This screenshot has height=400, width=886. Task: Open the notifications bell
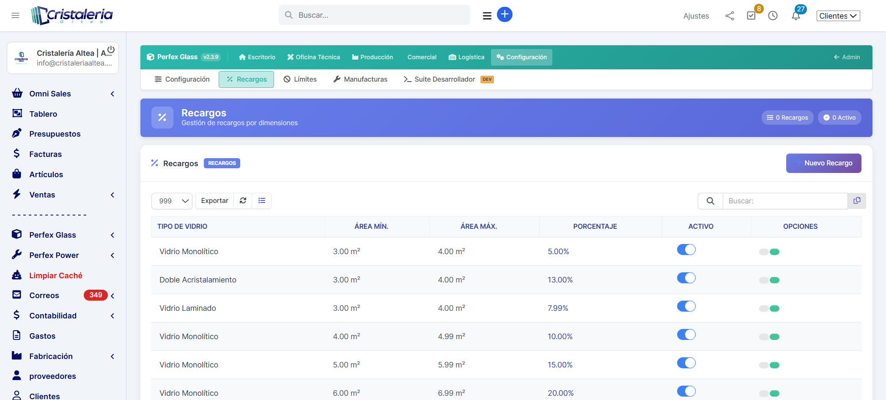pyautogui.click(x=795, y=16)
